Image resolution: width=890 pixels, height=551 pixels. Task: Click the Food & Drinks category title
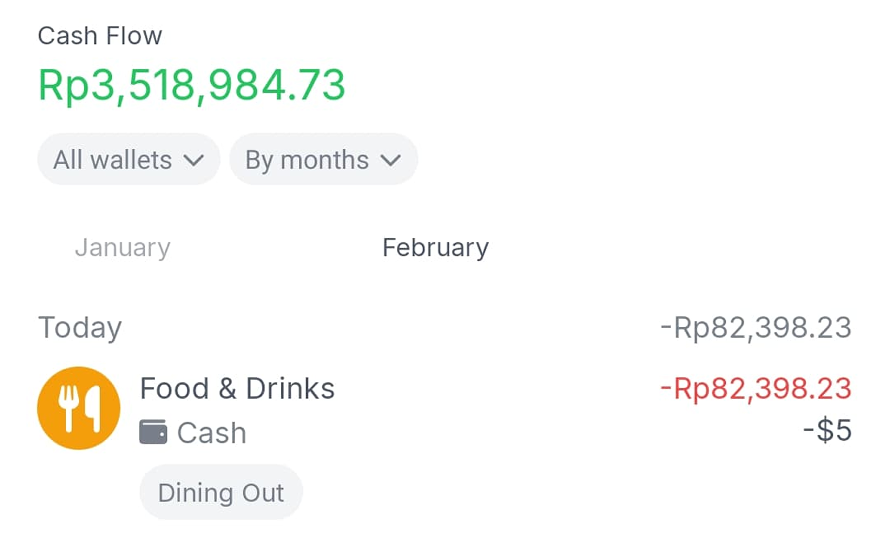pyautogui.click(x=237, y=388)
